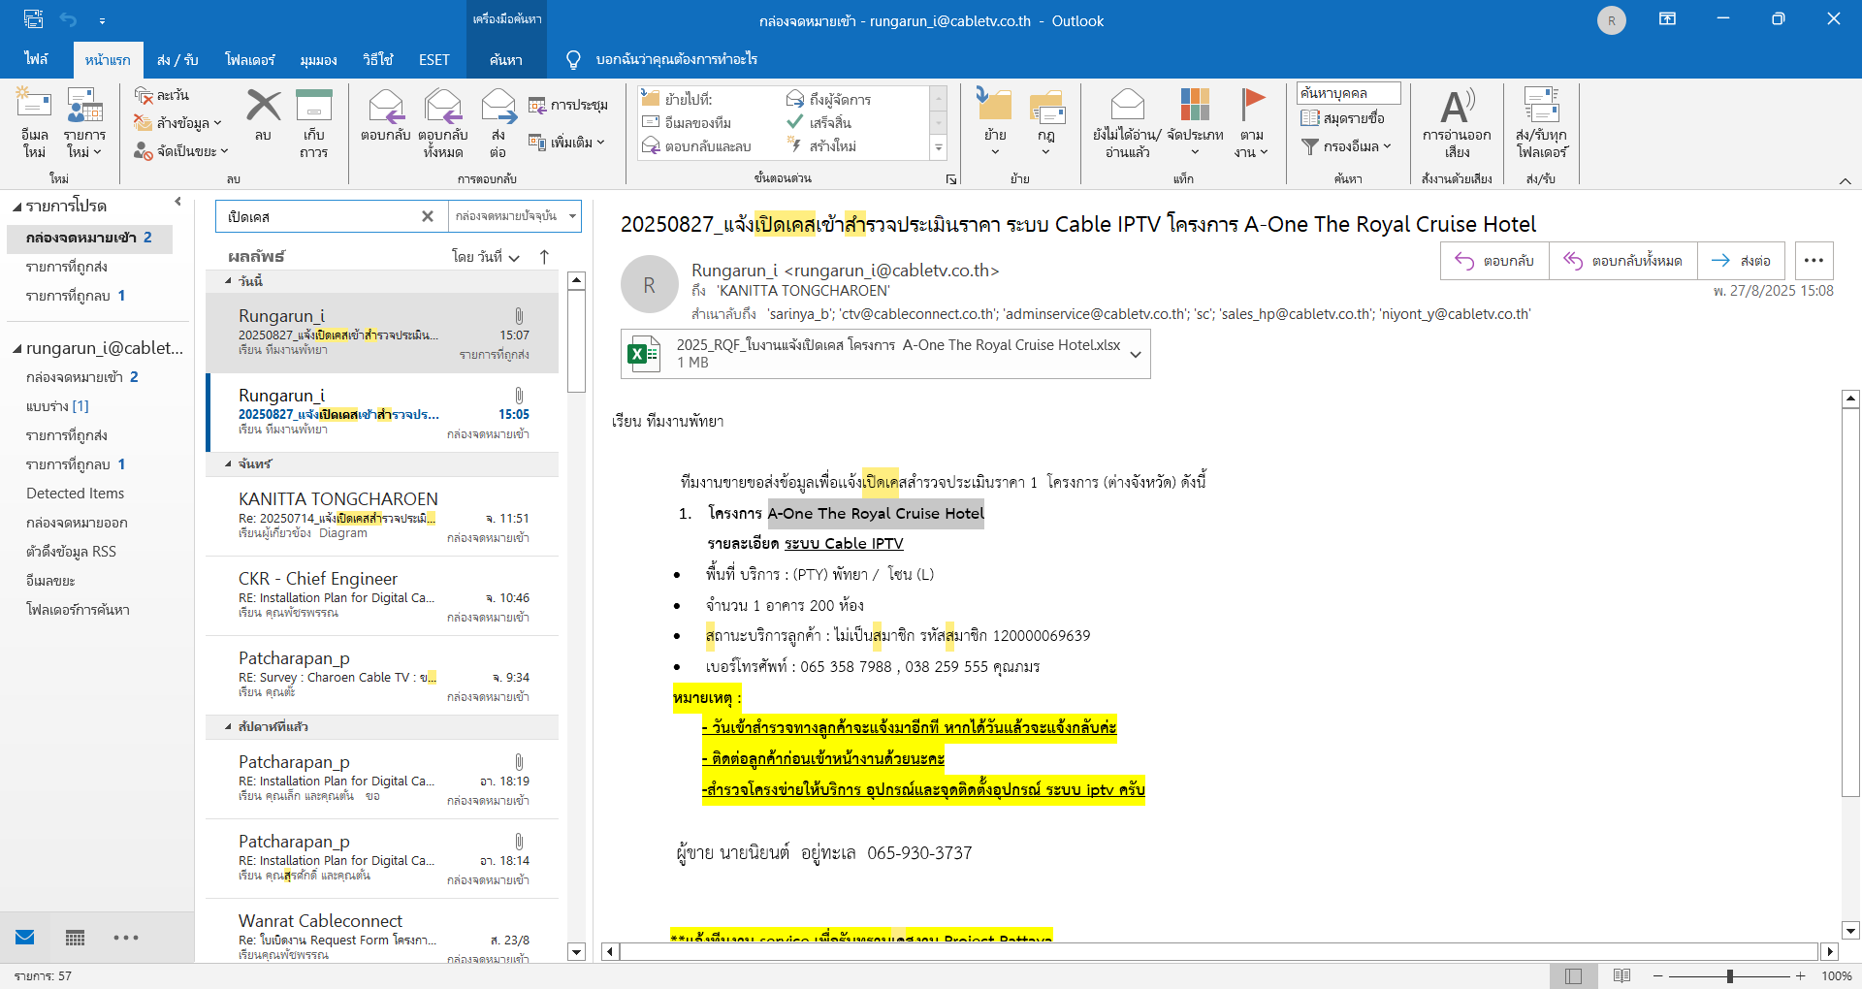Image resolution: width=1862 pixels, height=989 pixels.
Task: Click the Archive (เก็บถาวร) icon
Action: [x=313, y=107]
